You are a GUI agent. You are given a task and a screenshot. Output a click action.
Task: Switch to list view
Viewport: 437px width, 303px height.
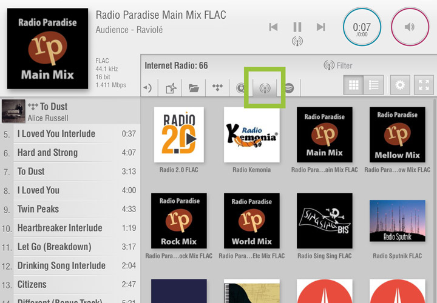pyautogui.click(x=374, y=85)
